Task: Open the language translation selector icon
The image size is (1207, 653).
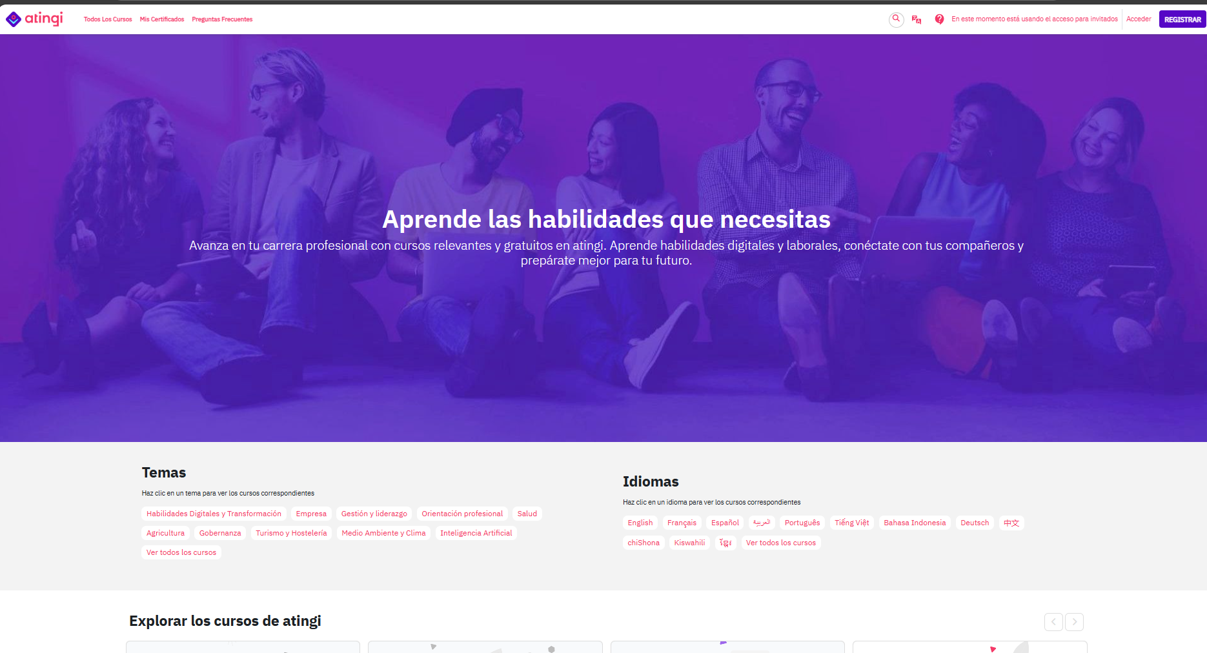Action: tap(916, 19)
